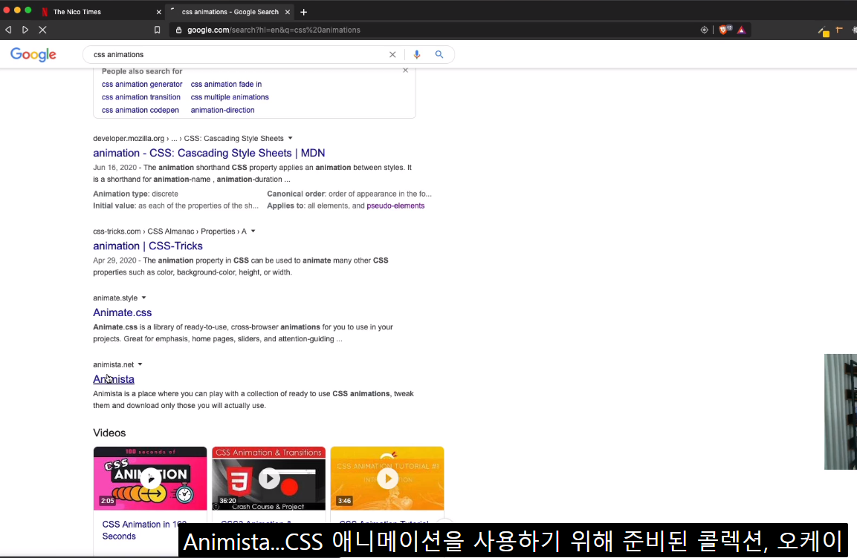Switch to css animations Google Search tab
This screenshot has width=857, height=558.
[230, 11]
